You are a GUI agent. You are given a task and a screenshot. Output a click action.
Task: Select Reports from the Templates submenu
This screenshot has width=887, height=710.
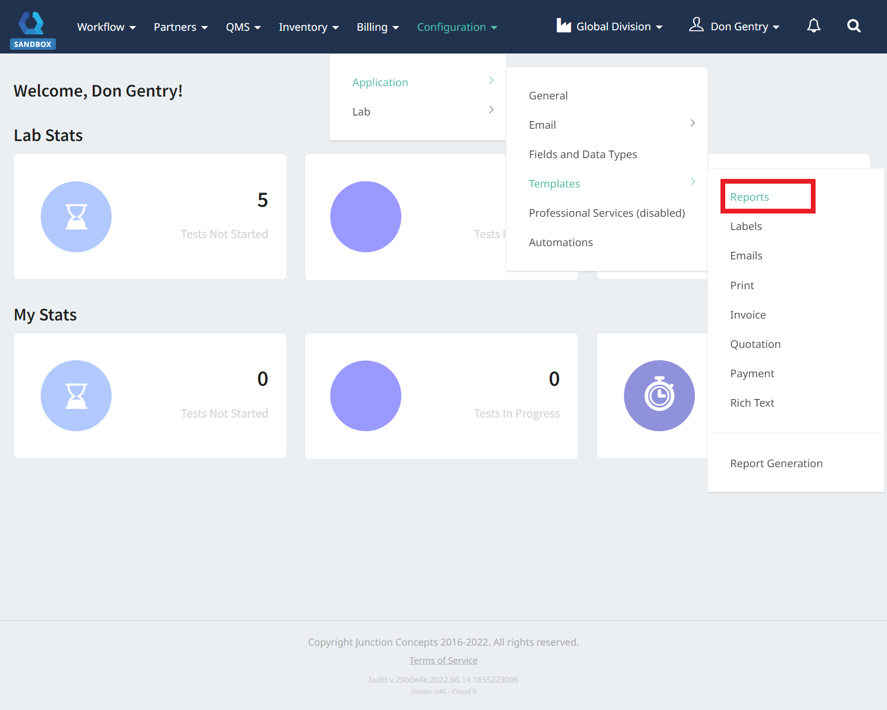pyautogui.click(x=749, y=197)
